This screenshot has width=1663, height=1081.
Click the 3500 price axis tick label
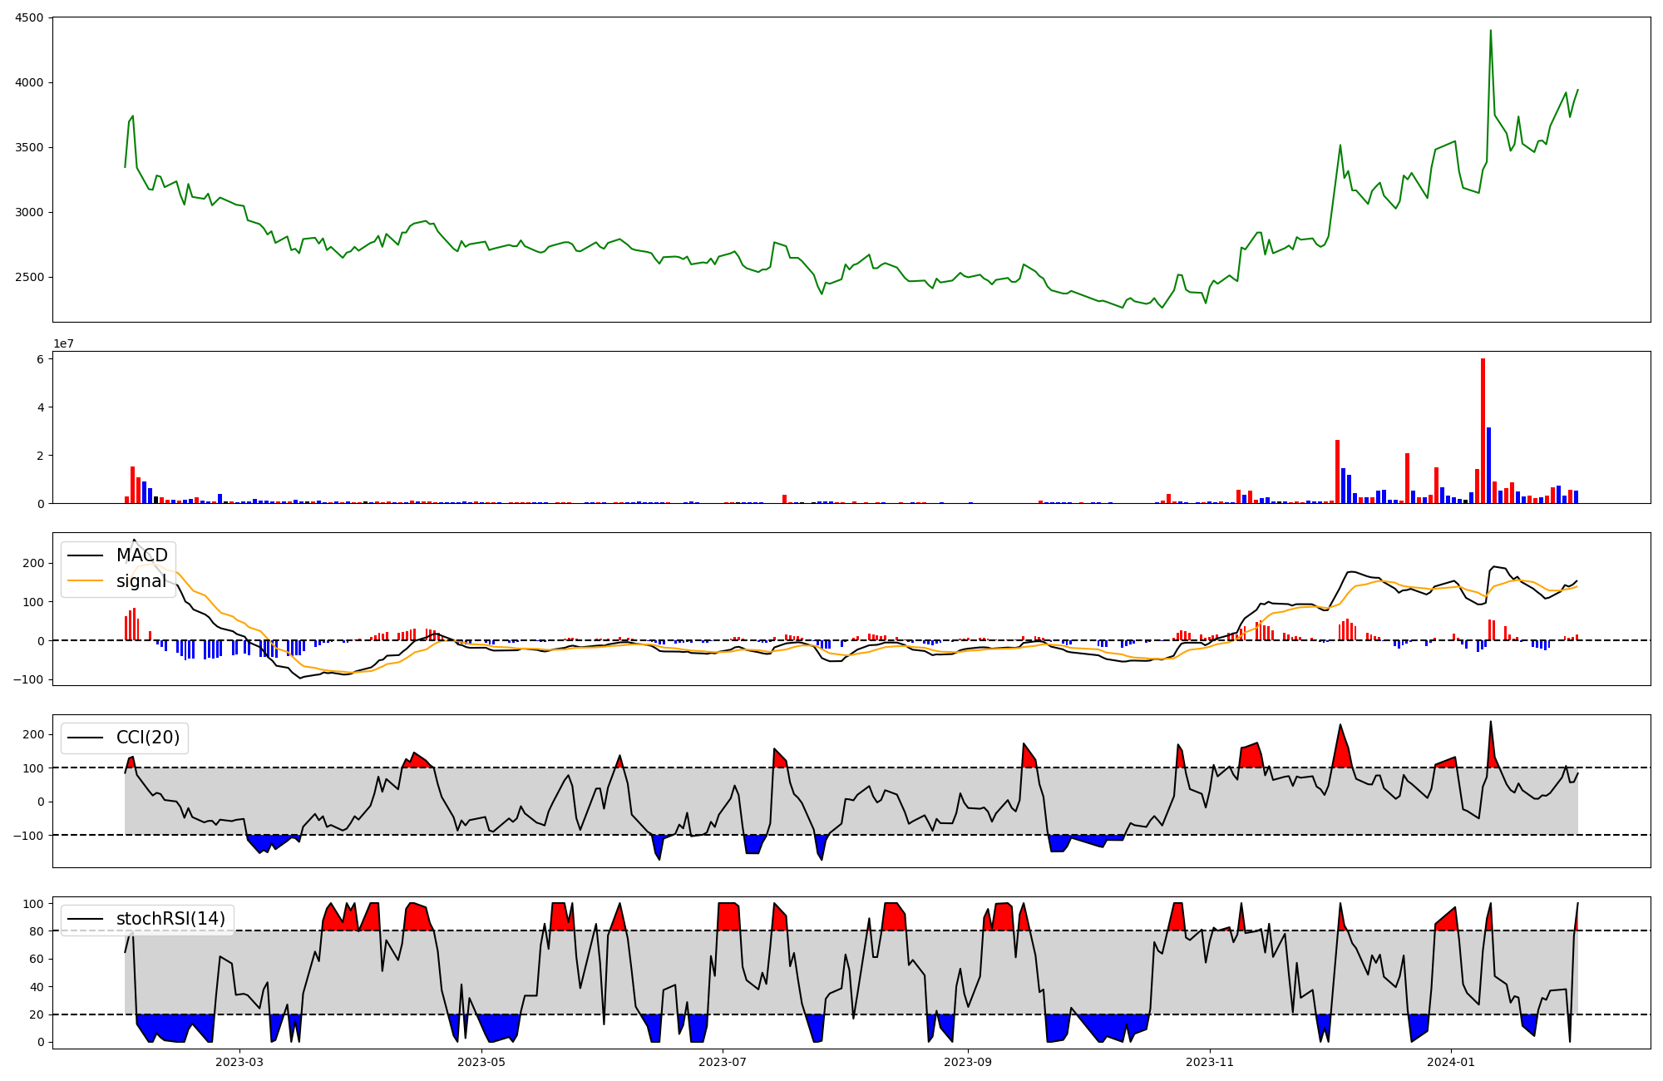(31, 147)
